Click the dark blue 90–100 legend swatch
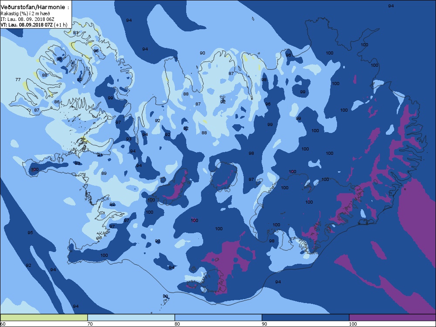The image size is (436, 327). pyautogui.click(x=305, y=317)
